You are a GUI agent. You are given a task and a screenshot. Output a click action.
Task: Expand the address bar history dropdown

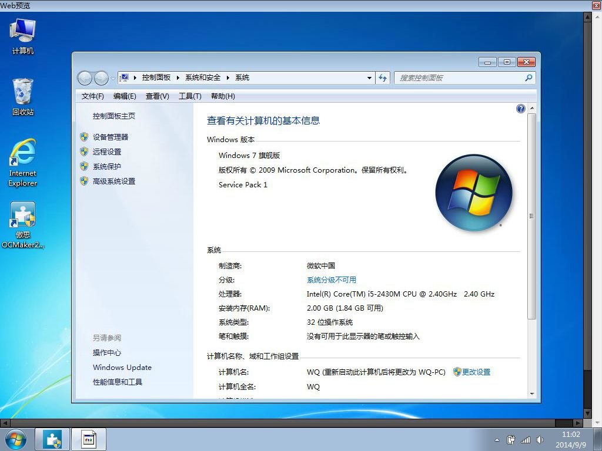pos(369,78)
